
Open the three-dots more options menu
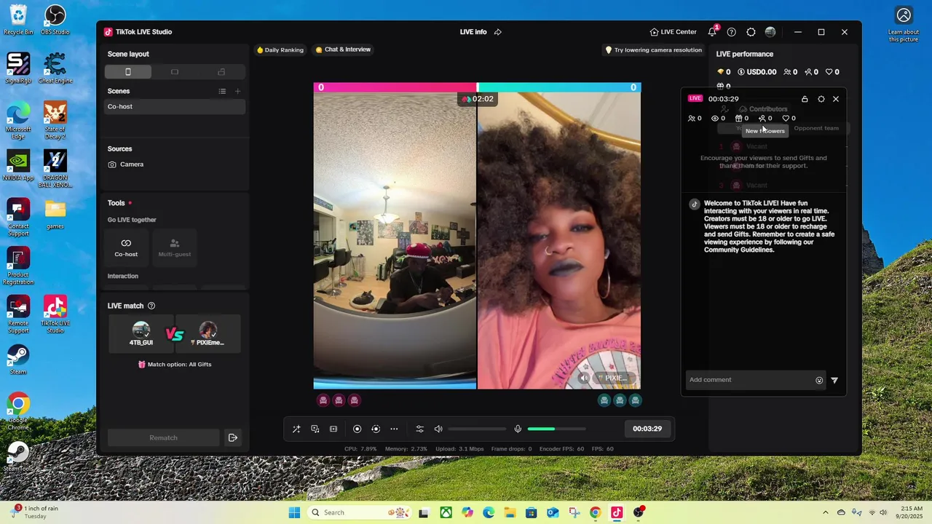coord(394,429)
